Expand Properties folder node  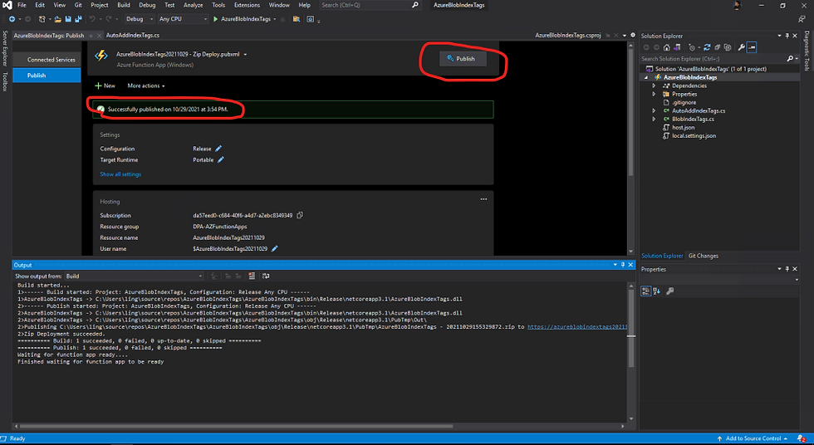coord(655,94)
